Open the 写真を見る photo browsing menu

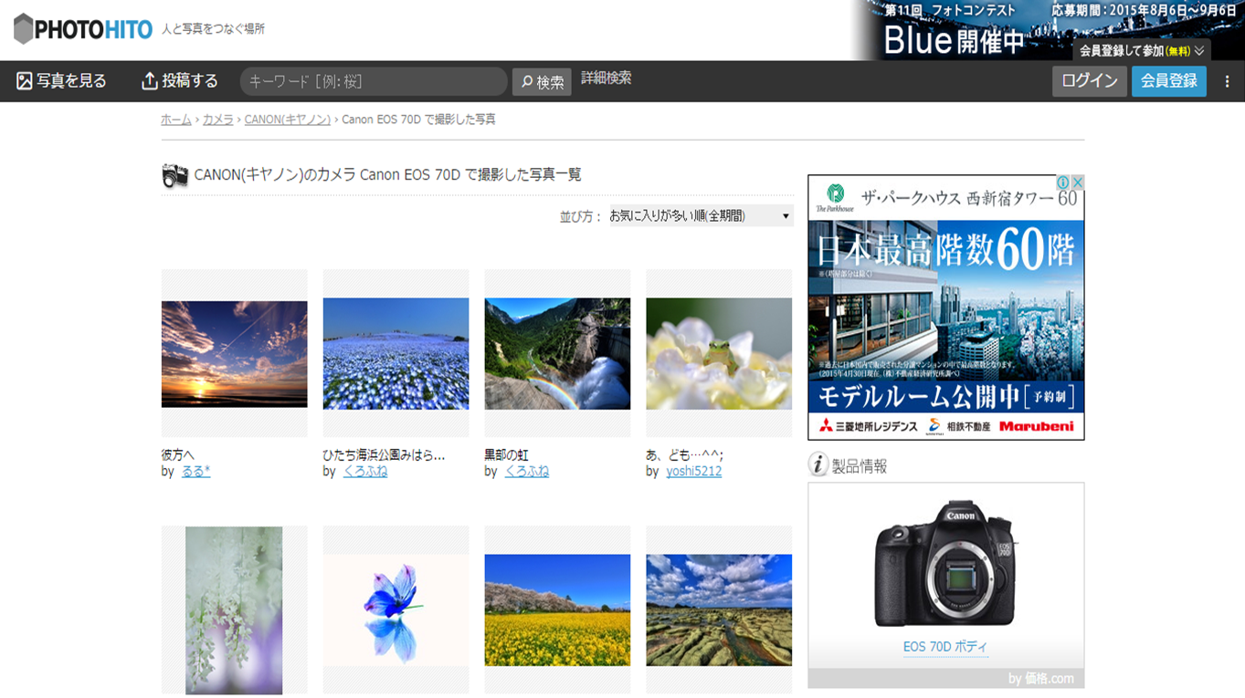click(61, 81)
